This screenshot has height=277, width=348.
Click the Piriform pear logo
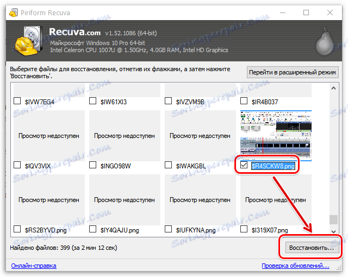(325, 41)
